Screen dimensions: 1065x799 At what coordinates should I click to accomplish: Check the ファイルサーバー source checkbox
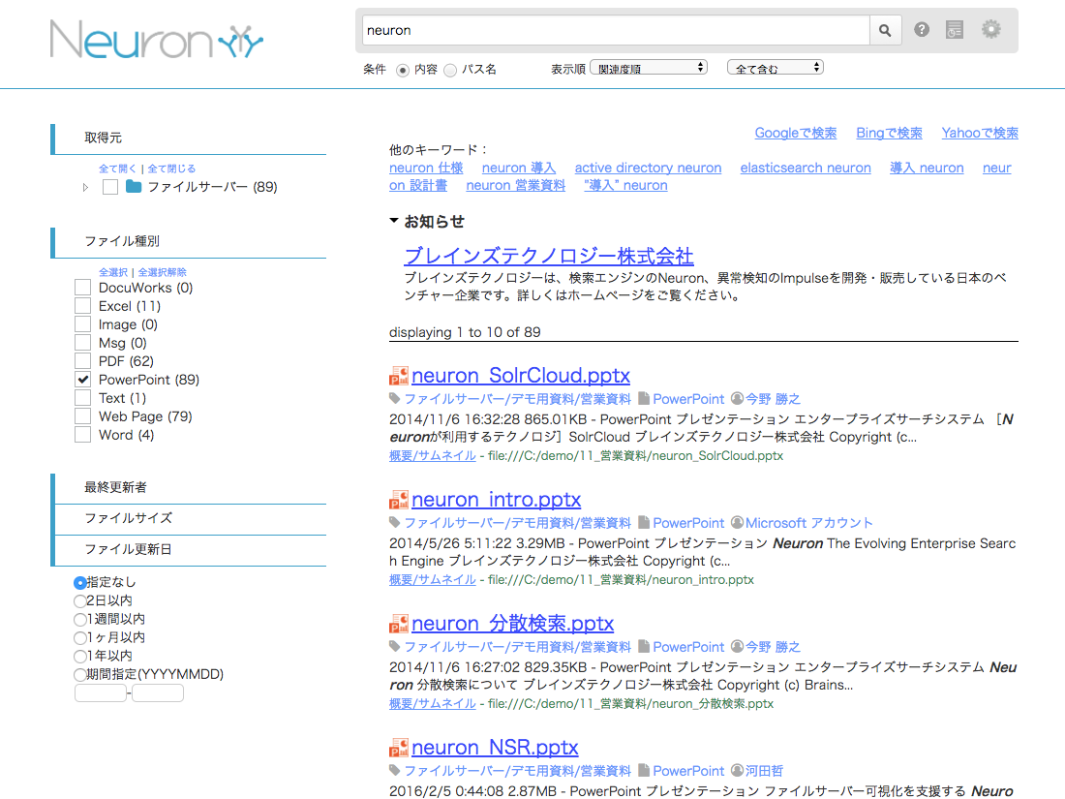(110, 187)
